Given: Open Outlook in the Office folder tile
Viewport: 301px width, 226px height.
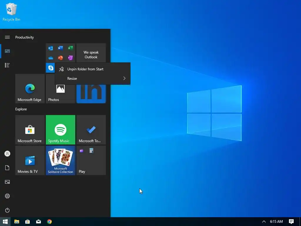Looking at the screenshot, I should click(51, 48).
